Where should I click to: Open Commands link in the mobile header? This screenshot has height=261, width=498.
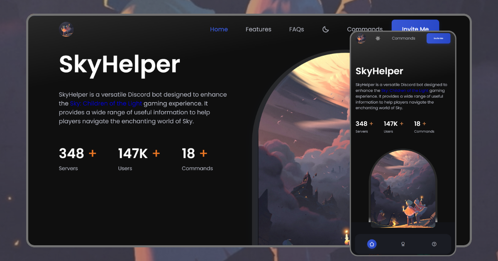click(x=403, y=38)
